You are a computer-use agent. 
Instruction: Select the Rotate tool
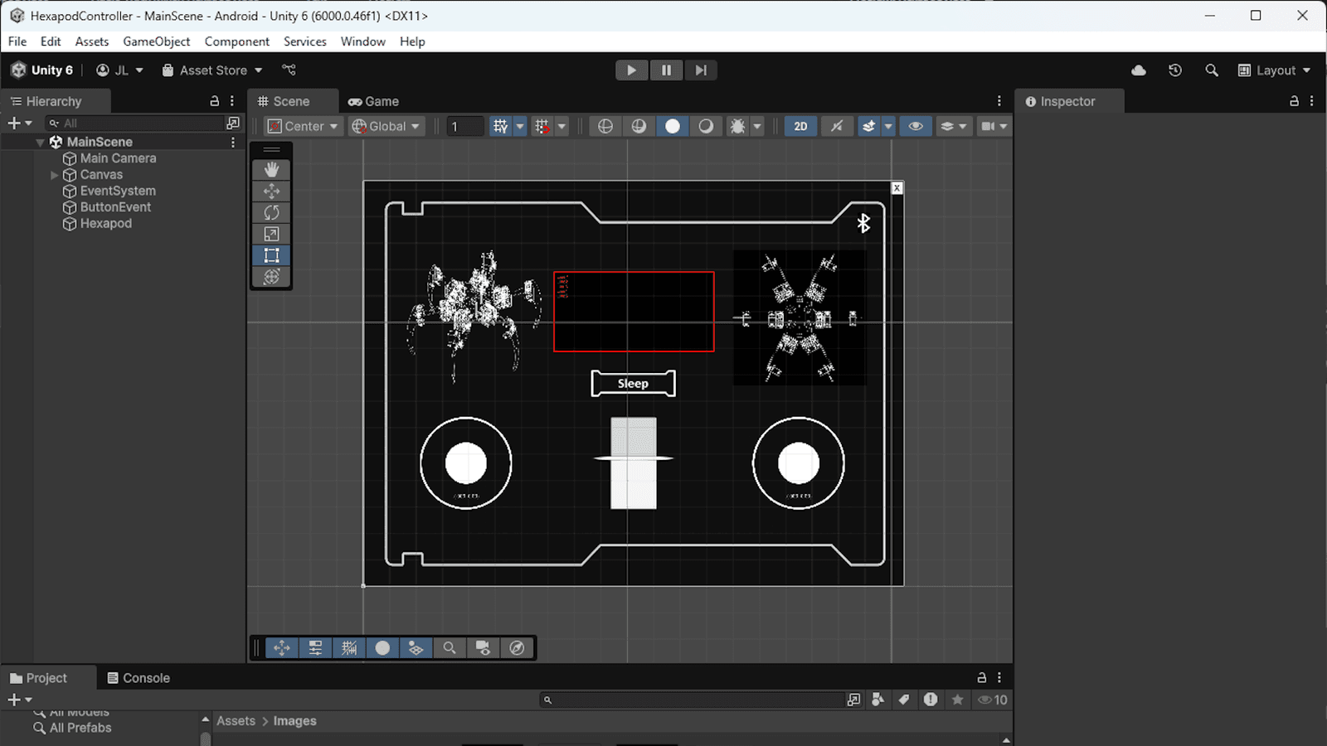[271, 212]
